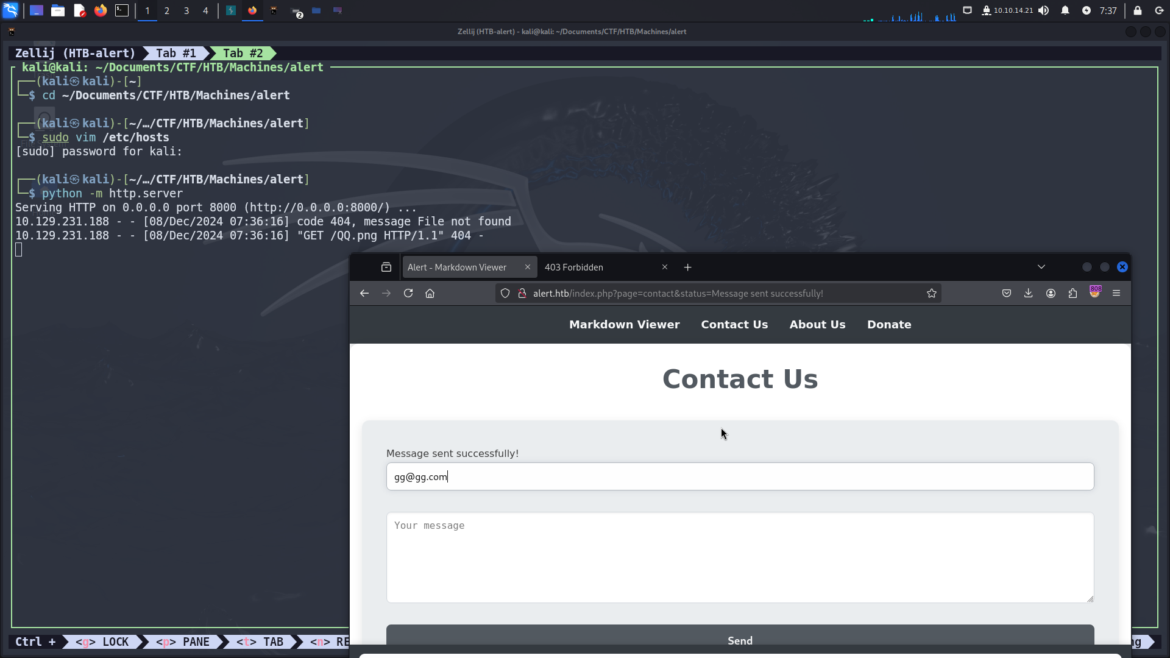The height and width of the screenshot is (658, 1170).
Task: Open recent browsing tab overview button
Action: [x=386, y=267]
